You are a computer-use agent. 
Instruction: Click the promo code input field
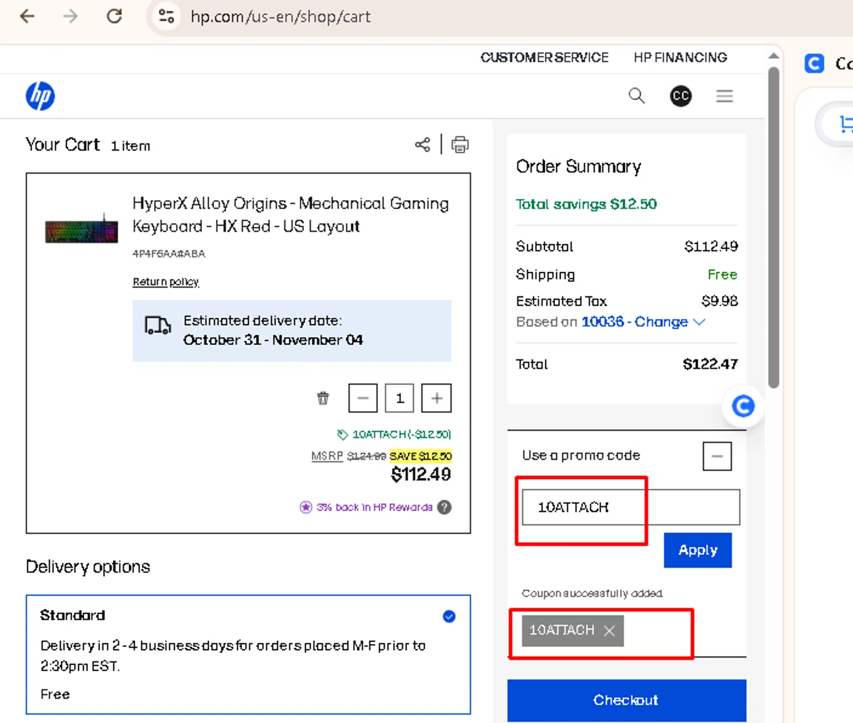click(x=631, y=507)
